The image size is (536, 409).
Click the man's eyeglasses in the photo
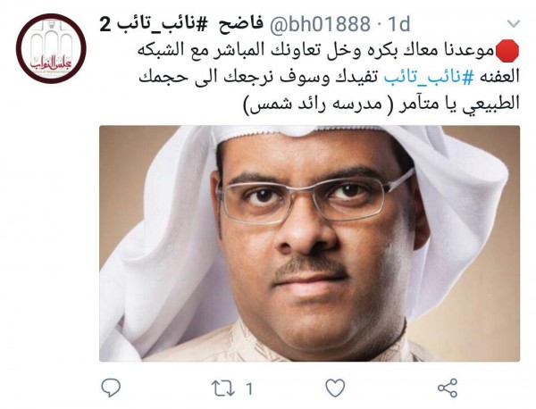pos(314,198)
